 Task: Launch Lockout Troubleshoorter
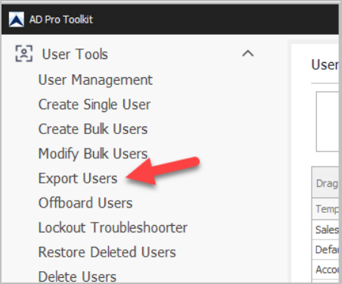tap(113, 227)
